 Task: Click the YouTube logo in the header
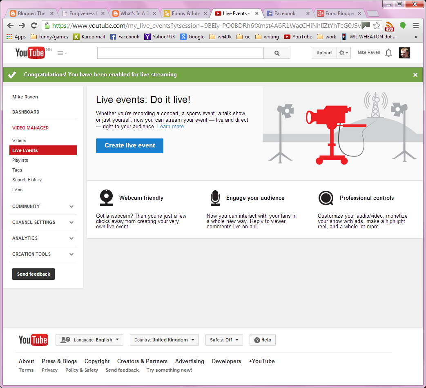30,53
